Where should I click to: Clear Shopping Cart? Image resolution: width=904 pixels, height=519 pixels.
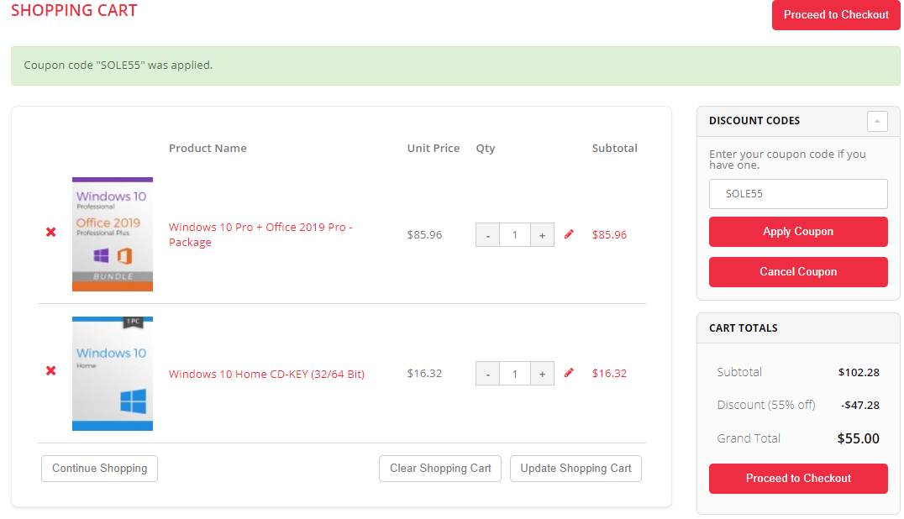(x=440, y=469)
